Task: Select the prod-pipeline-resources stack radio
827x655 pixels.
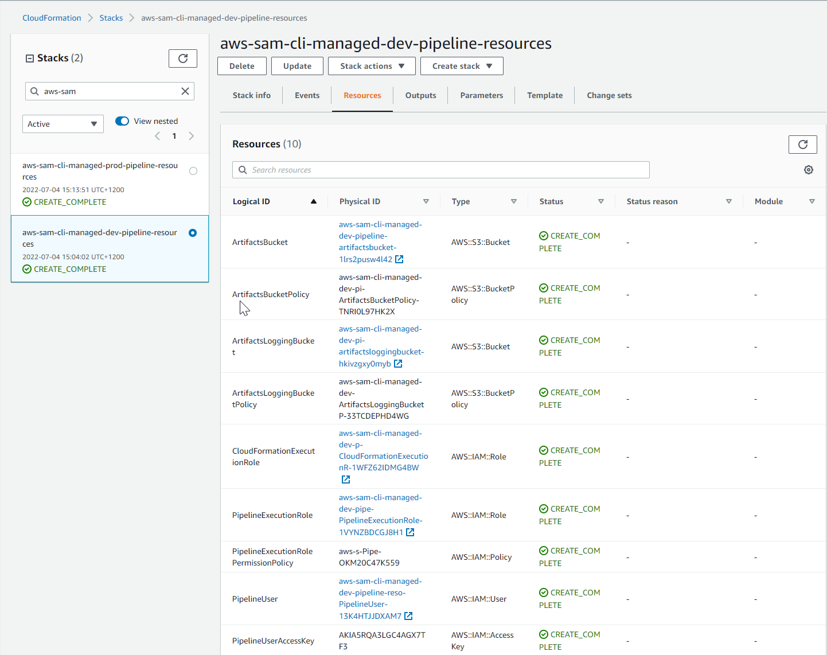Action: 193,171
